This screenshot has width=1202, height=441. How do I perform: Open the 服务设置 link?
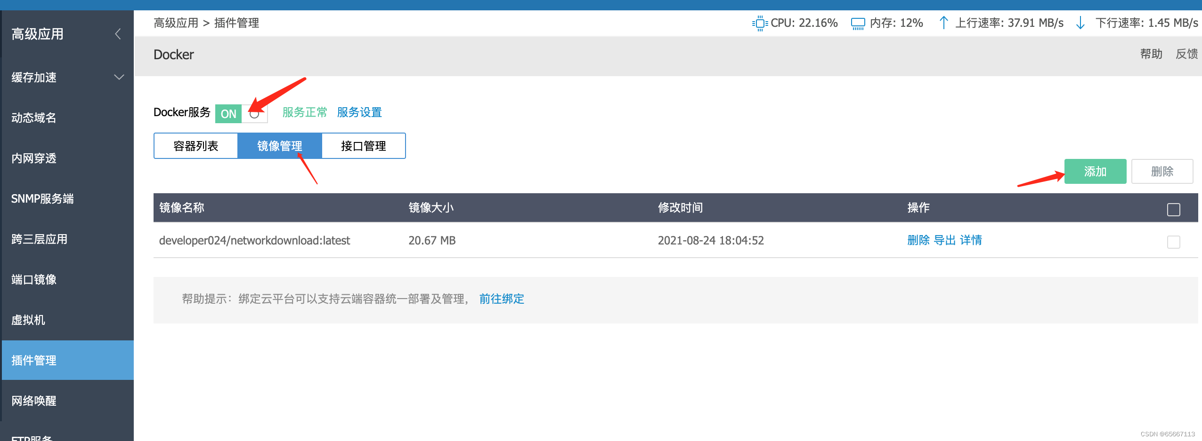pos(359,112)
